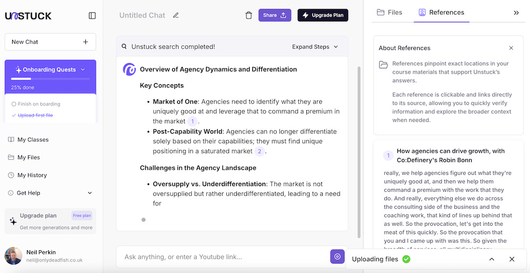Close the Uploading files notification
Viewport: 530px width, 273px height.
pyautogui.click(x=512, y=259)
